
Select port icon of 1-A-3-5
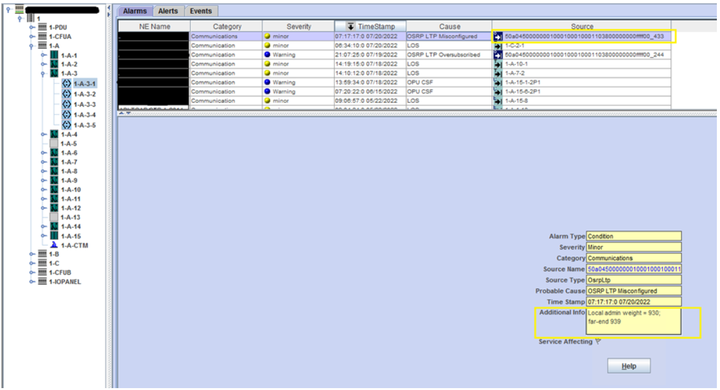click(67, 125)
